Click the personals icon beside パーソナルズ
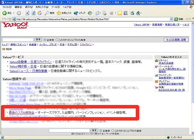Screen dimensions: 194x140 pyautogui.click(x=157, y=67)
